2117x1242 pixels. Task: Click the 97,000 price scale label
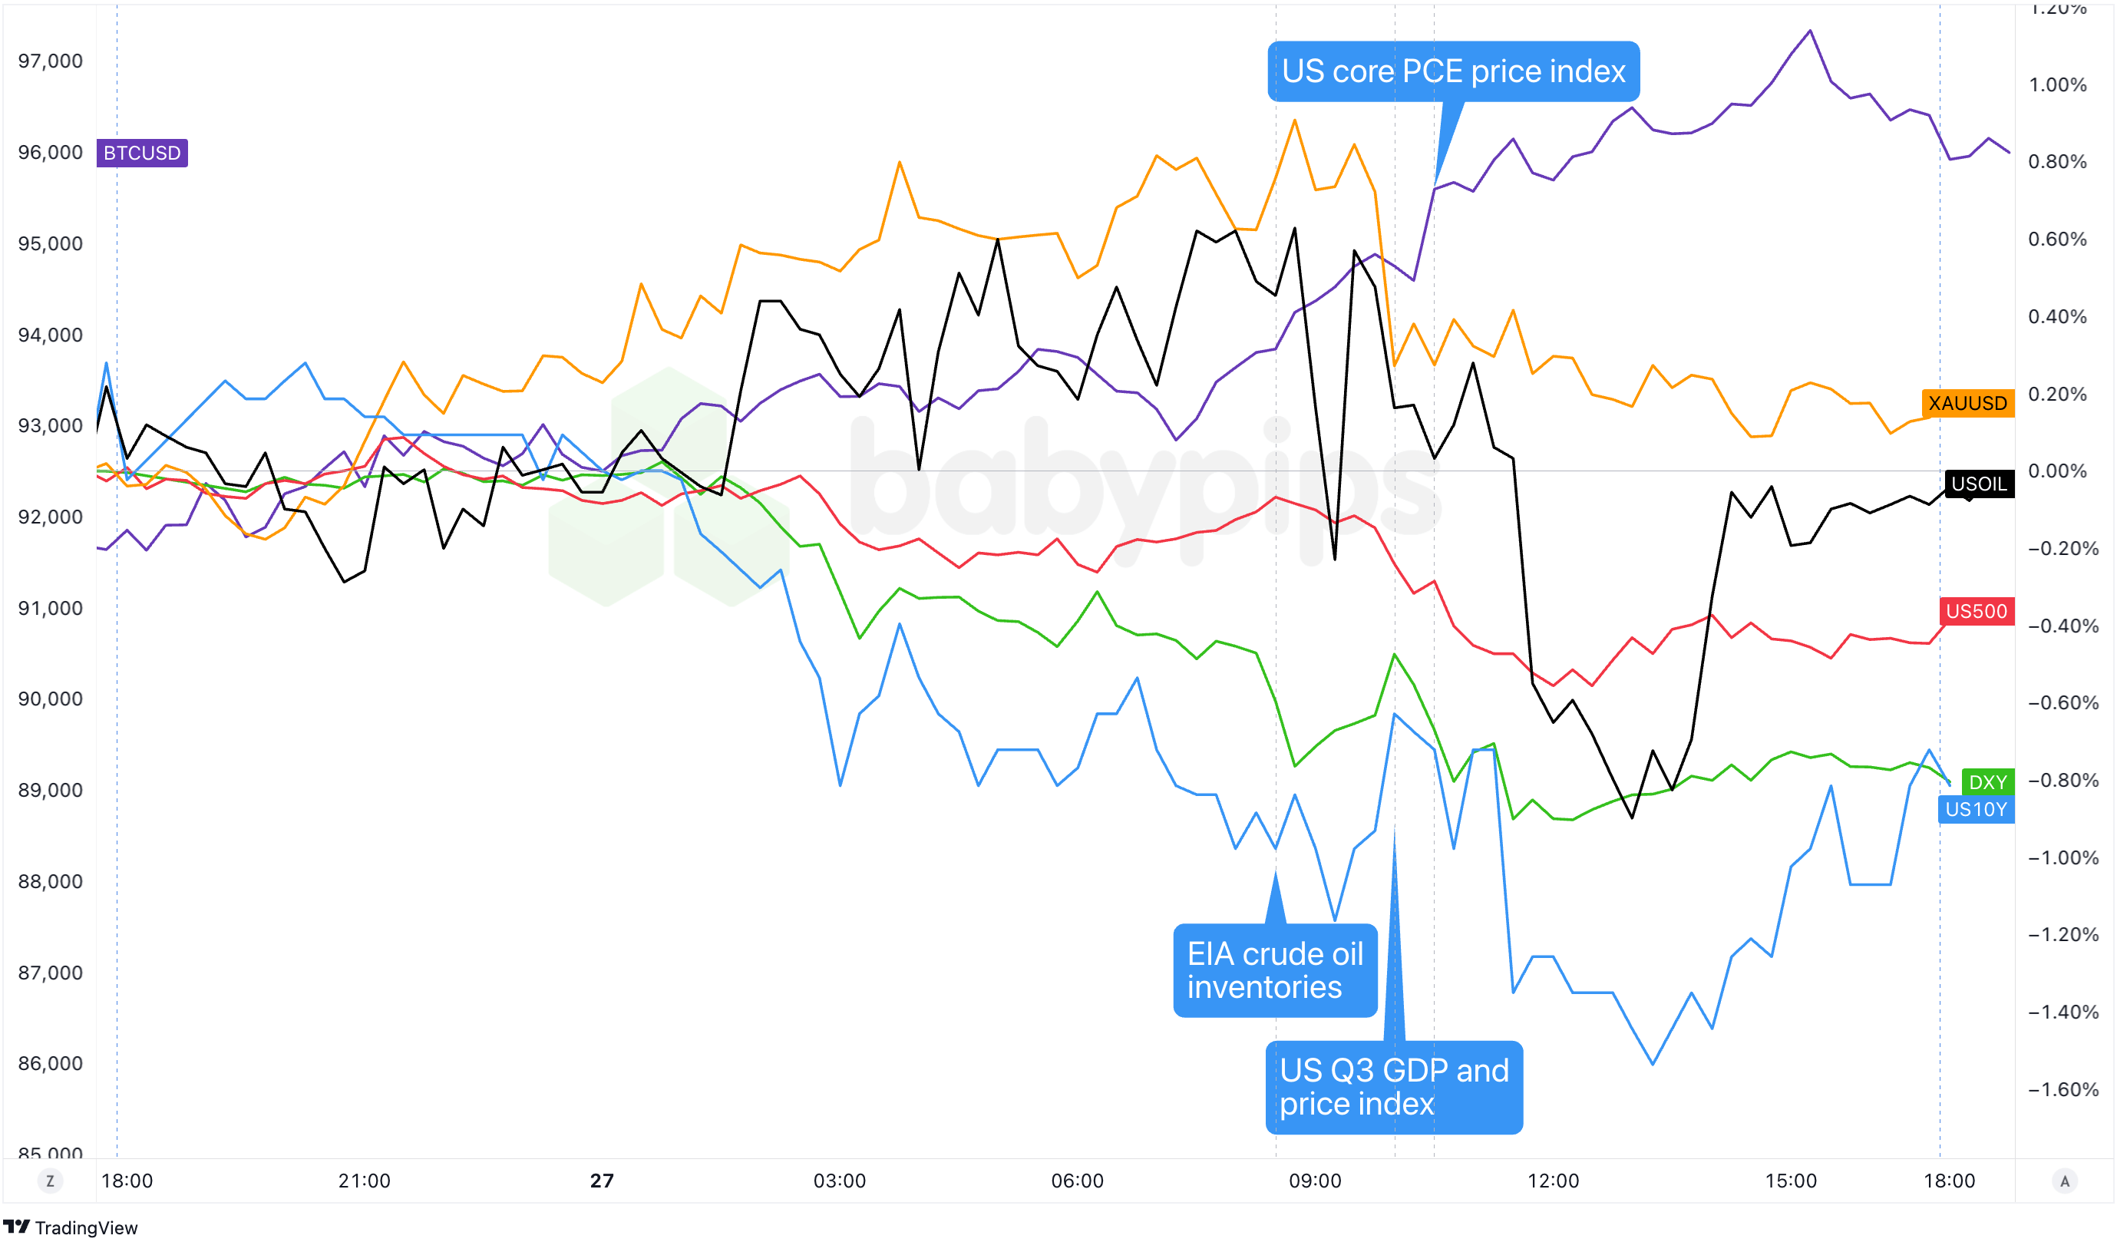[x=51, y=61]
